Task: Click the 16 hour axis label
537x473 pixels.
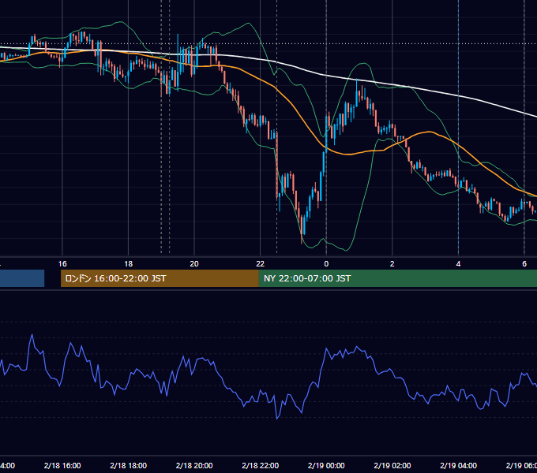Action: 62,264
